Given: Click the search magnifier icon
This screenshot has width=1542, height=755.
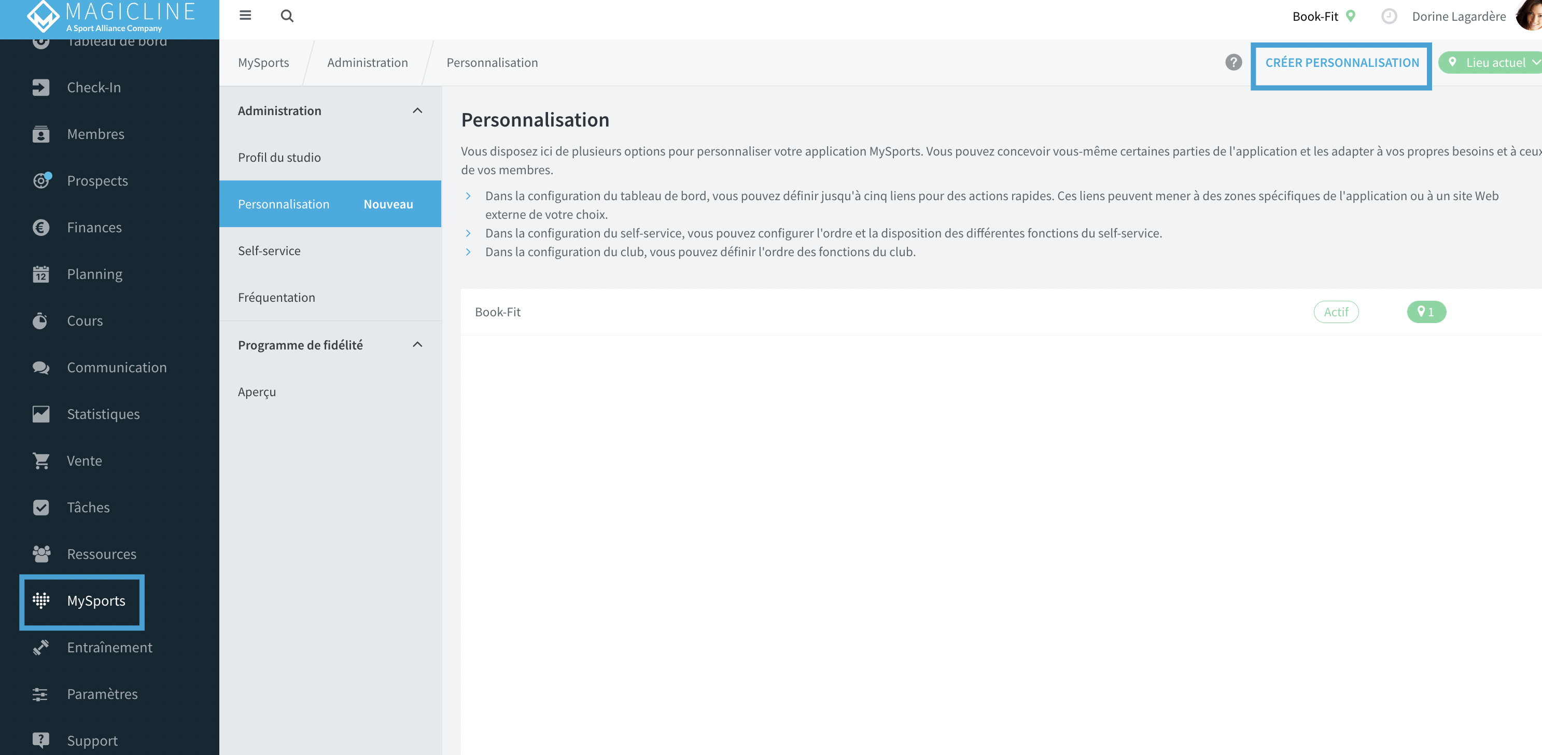Looking at the screenshot, I should click(x=287, y=16).
